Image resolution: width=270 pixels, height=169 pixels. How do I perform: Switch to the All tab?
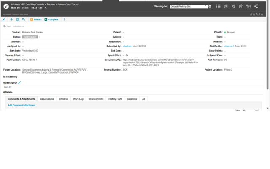[143, 99]
